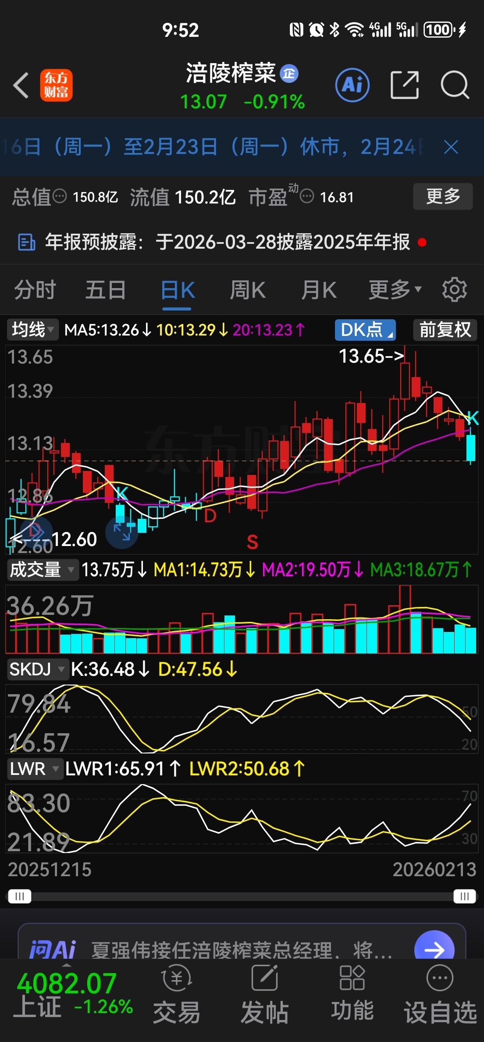Tap the current price 13.07
484x1042 pixels.
tap(203, 102)
